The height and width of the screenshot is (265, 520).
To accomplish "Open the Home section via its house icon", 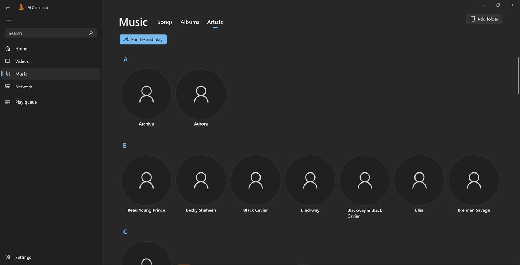I will [7, 48].
